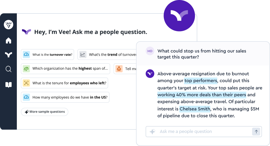
Task: Click the Visier logo in the sidebar
Action: point(9,25)
